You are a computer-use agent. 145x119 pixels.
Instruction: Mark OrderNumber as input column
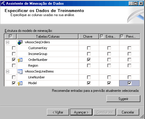[x=109, y=60]
